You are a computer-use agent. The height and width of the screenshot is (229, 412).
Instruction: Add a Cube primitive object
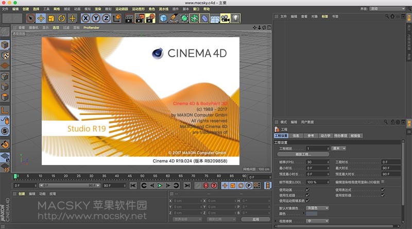pyautogui.click(x=163, y=19)
